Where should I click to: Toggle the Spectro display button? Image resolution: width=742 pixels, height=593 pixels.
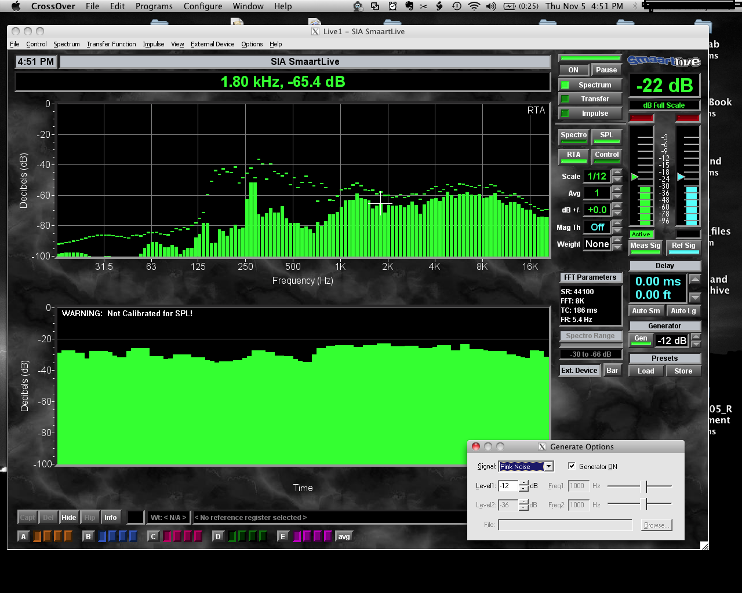[x=574, y=137]
